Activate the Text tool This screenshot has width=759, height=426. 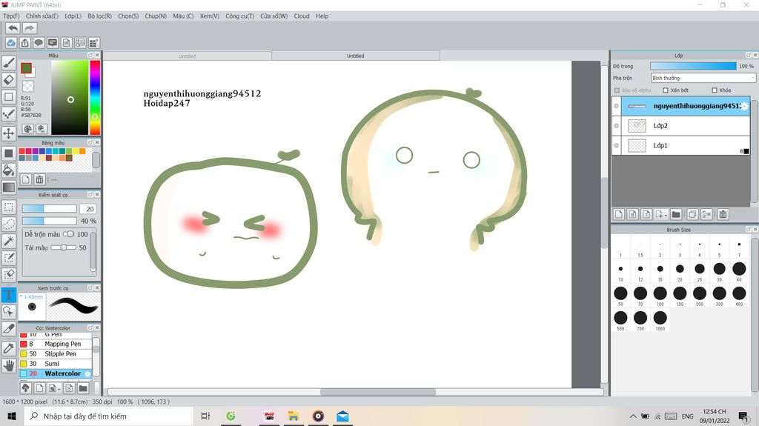point(9,294)
